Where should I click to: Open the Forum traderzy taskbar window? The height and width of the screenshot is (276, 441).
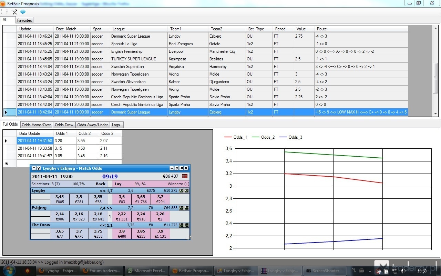[102, 271]
